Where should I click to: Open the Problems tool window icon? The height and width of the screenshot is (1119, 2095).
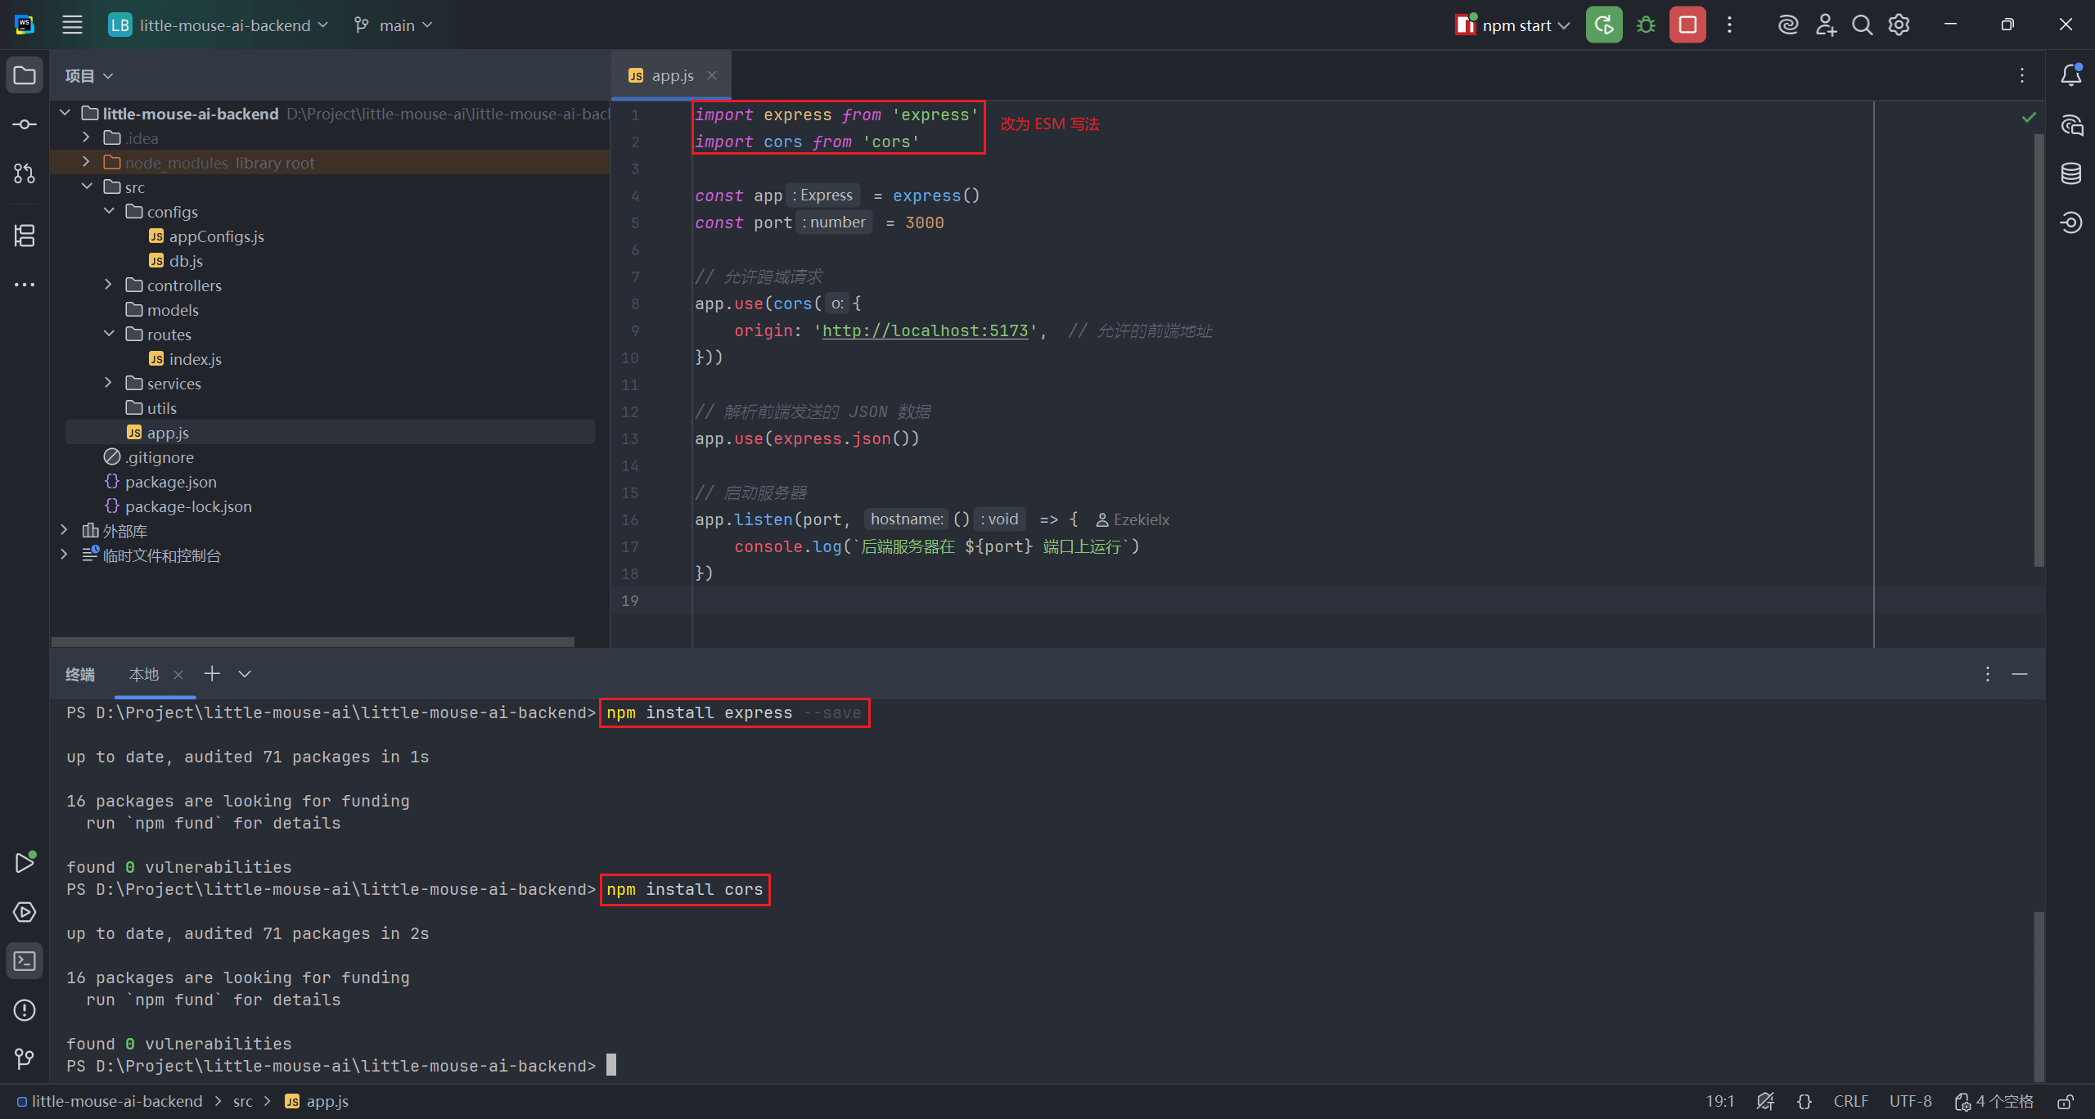click(x=25, y=1010)
